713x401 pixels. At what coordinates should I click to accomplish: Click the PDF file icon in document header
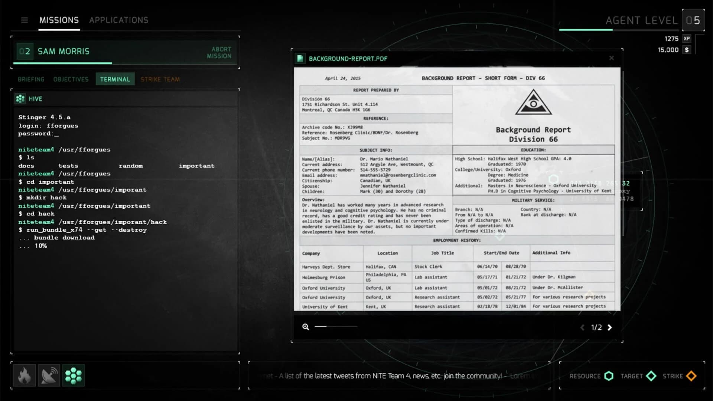click(299, 58)
